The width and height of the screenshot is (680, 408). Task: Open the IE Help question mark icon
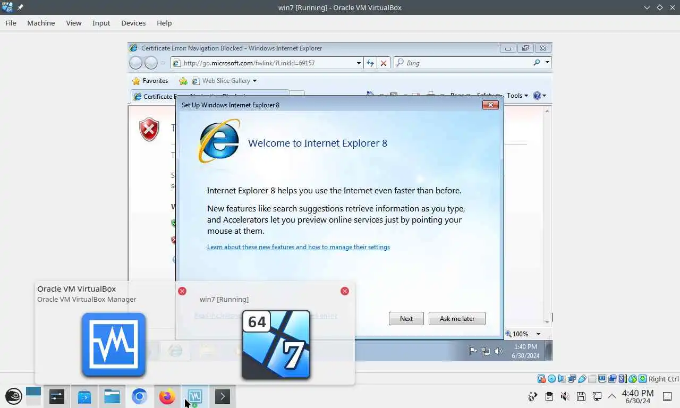(x=537, y=96)
